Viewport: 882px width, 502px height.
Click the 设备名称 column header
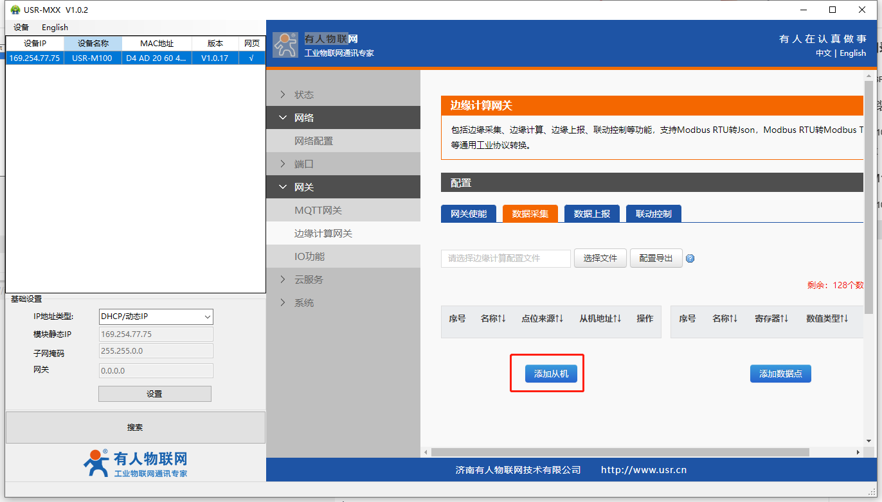click(93, 44)
